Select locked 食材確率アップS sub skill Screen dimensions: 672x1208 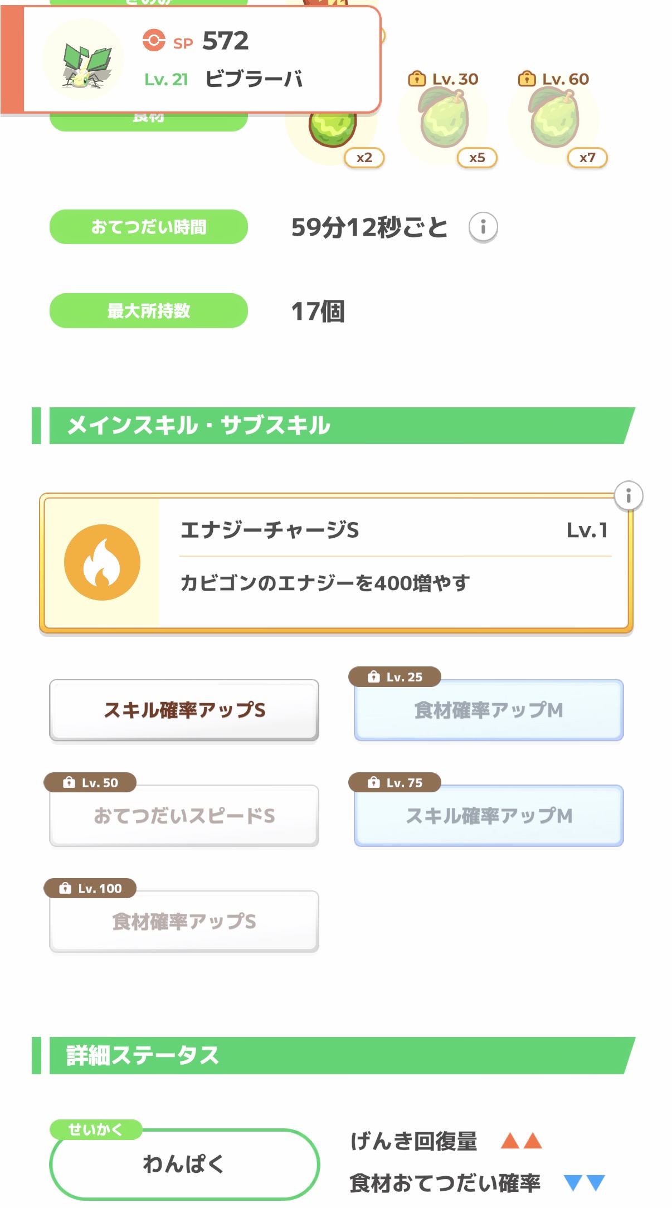pyautogui.click(x=184, y=922)
